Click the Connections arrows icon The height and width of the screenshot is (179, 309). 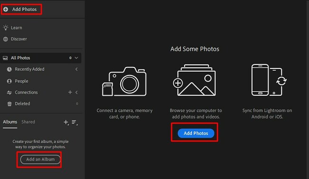pyautogui.click(x=9, y=93)
